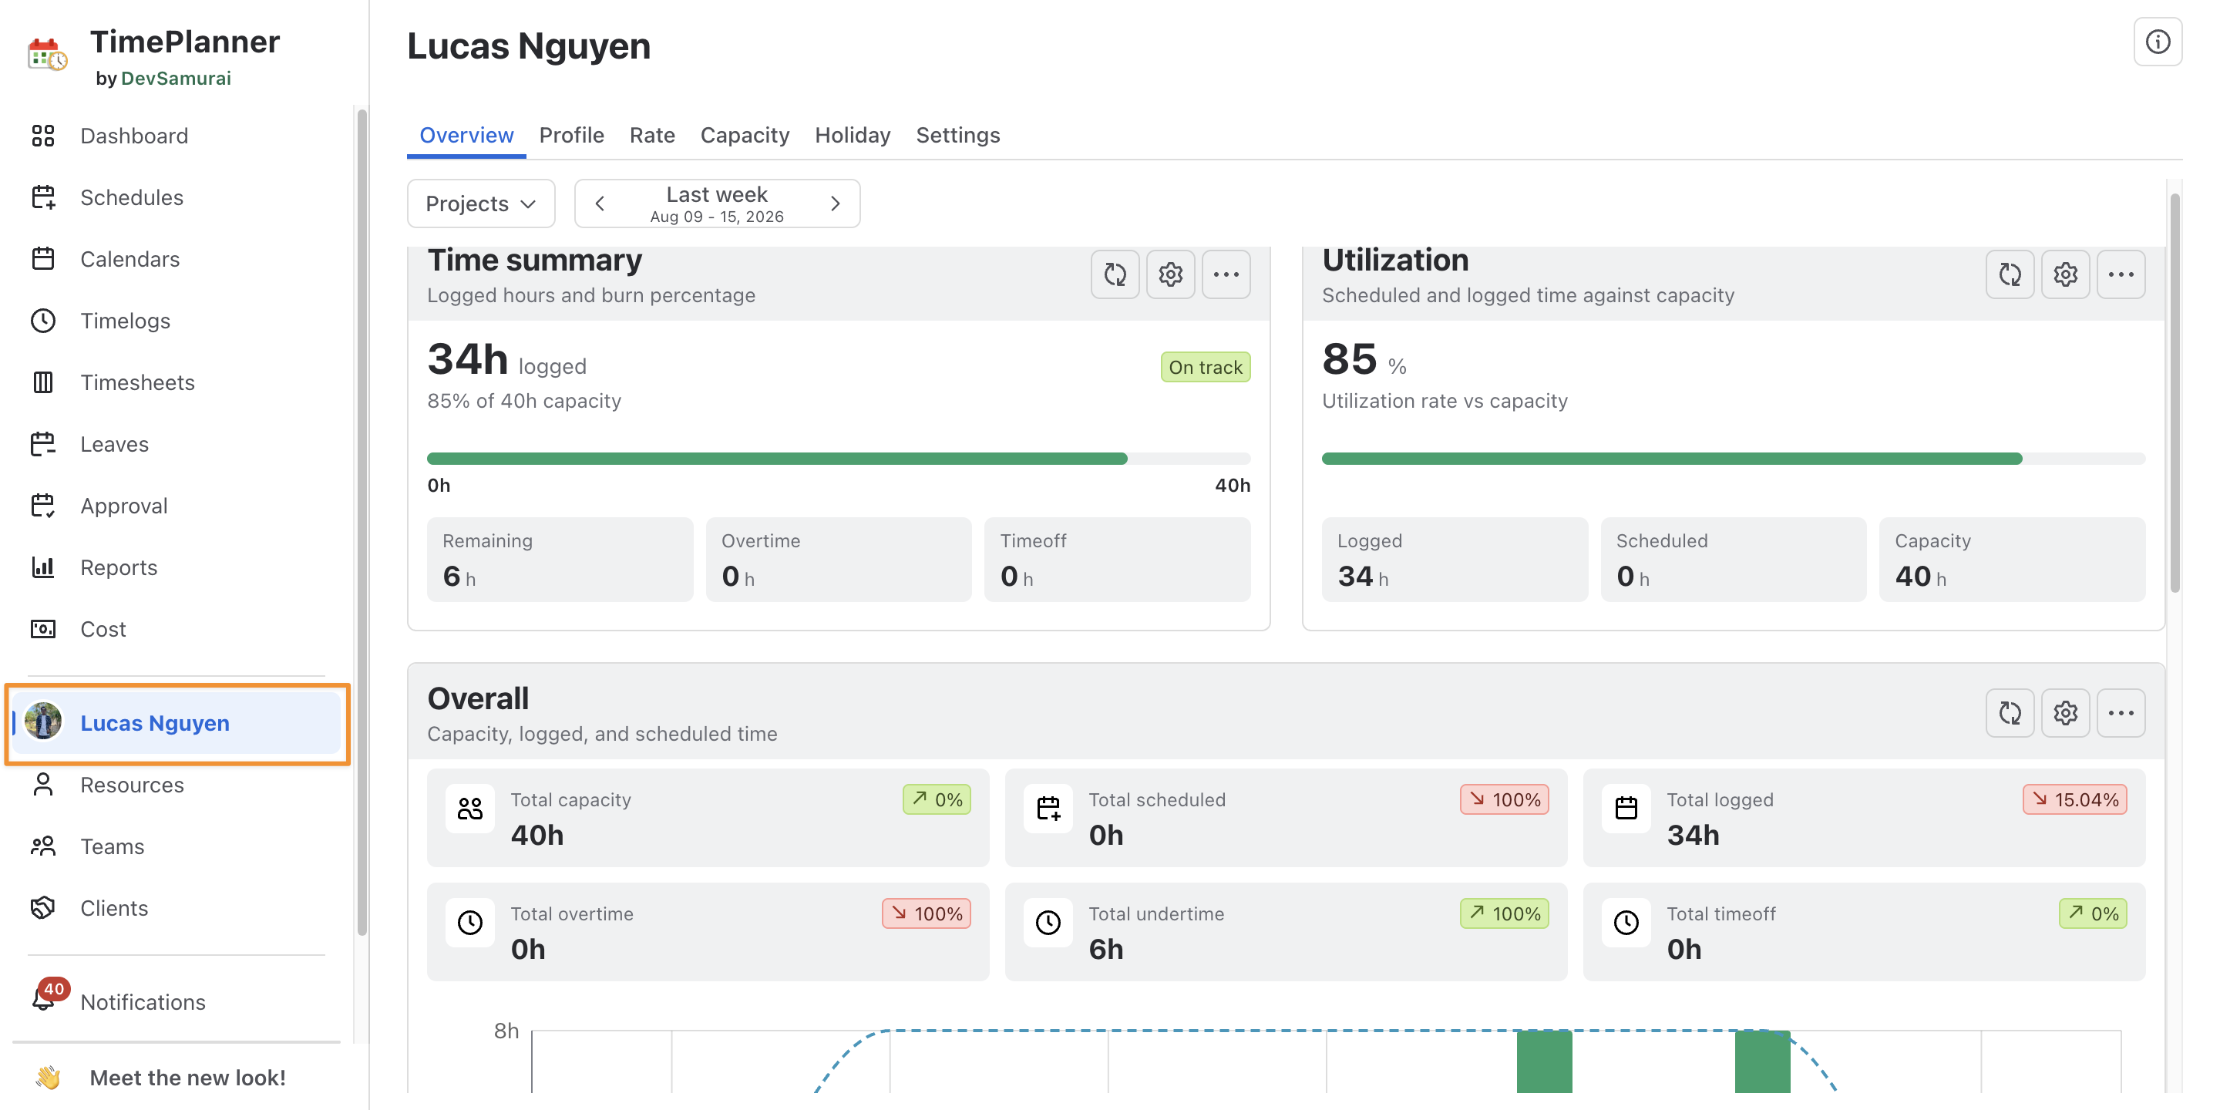Click the 15.04% Total logged trend badge
Screen dimensions: 2220x1110
(x=2075, y=800)
